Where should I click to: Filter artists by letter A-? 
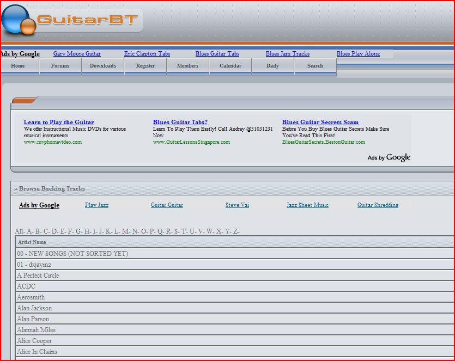(30, 231)
